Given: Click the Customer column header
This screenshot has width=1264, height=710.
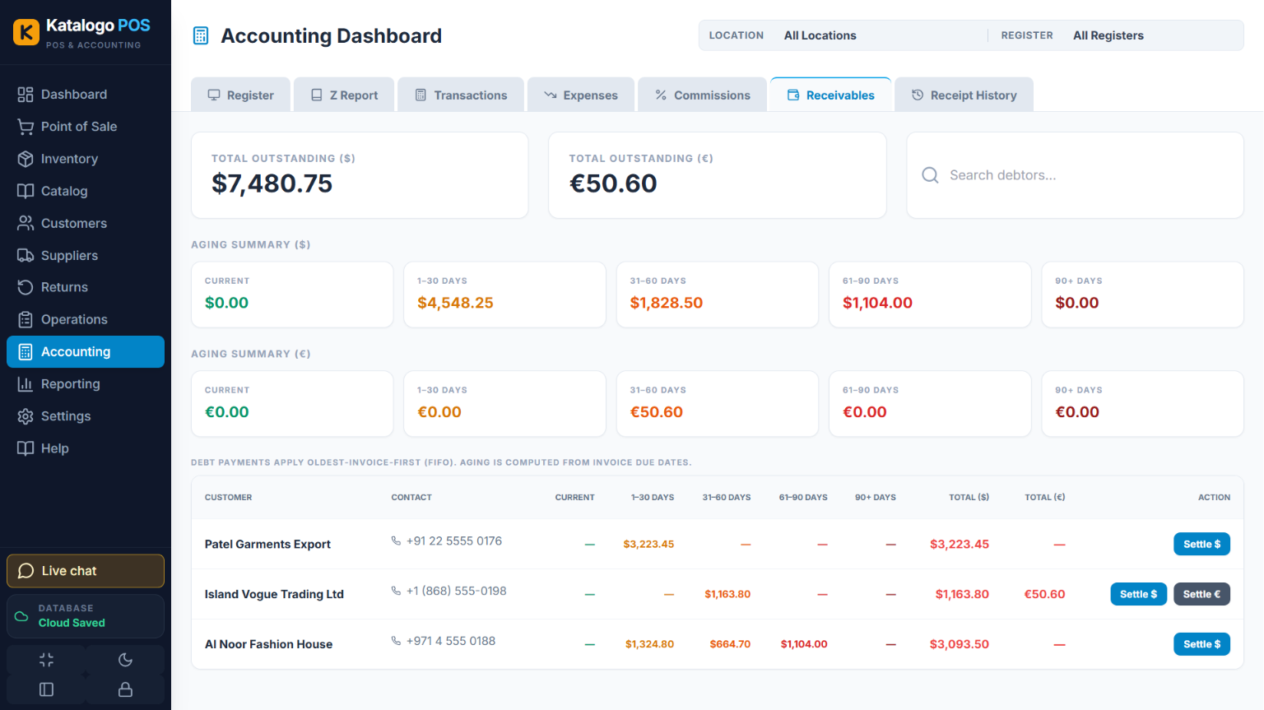Looking at the screenshot, I should (x=229, y=497).
